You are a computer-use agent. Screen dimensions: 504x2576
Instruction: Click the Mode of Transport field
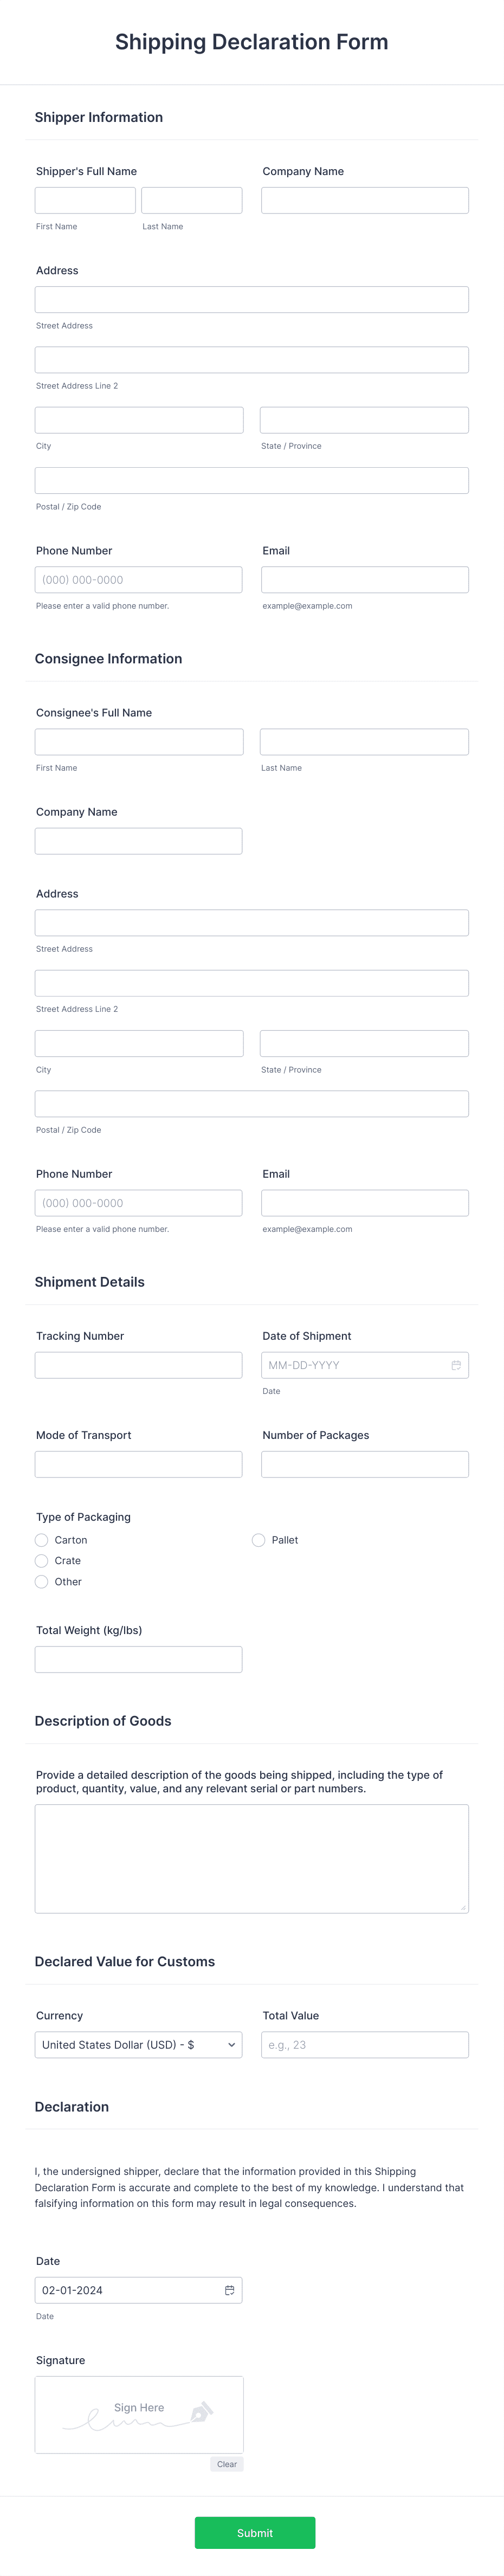pos(138,1463)
